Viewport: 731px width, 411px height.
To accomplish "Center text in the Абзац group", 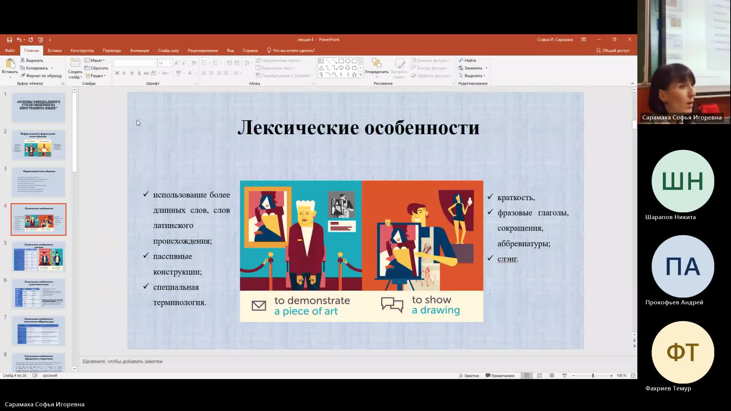I will (x=211, y=73).
